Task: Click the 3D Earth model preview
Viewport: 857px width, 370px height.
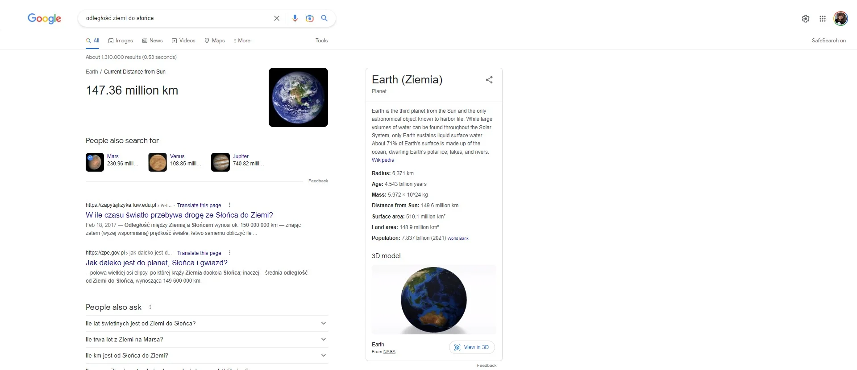Action: (x=434, y=300)
